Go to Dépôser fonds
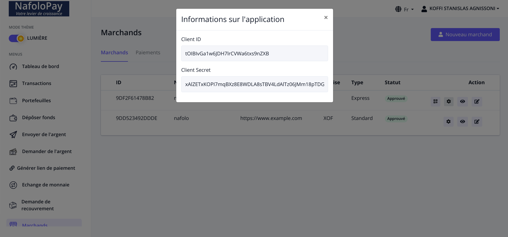 [38, 118]
